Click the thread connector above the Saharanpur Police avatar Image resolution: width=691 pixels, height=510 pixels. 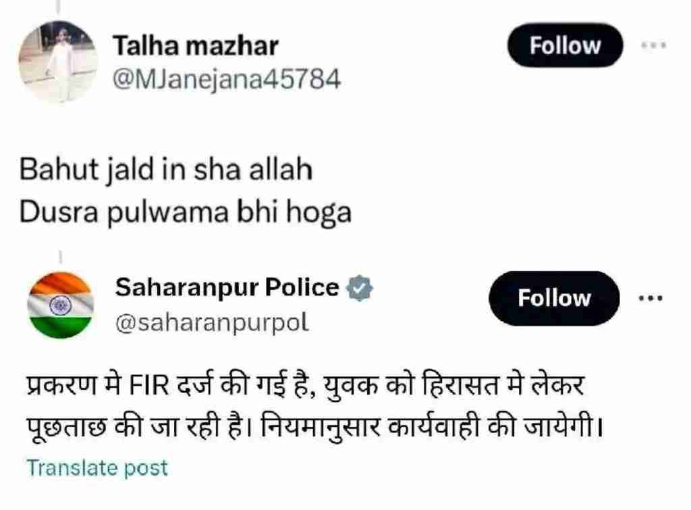tap(60, 257)
